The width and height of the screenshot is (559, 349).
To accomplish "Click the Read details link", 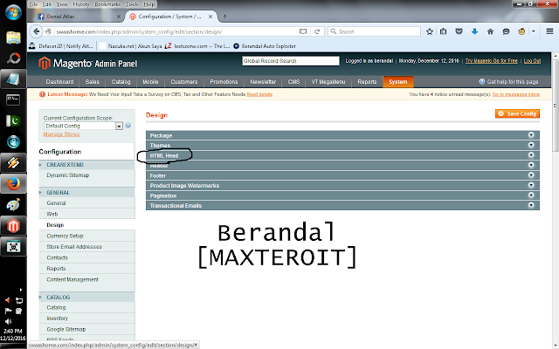I will coord(259,94).
